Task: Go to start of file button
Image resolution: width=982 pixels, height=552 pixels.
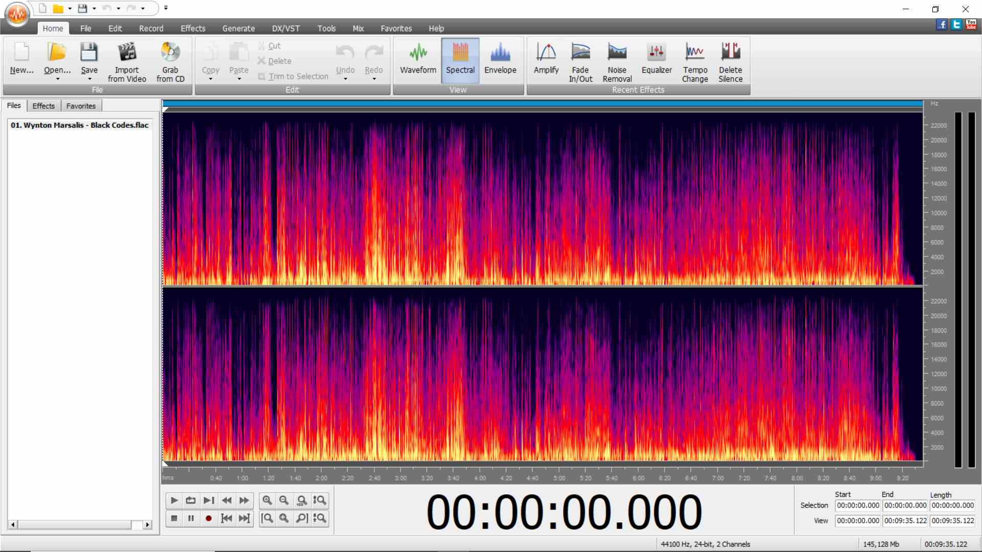Action: (x=227, y=518)
